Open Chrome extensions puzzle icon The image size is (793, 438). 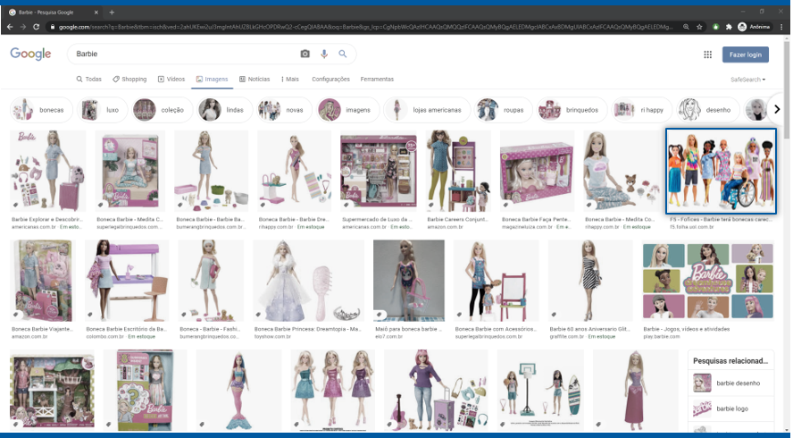click(729, 27)
